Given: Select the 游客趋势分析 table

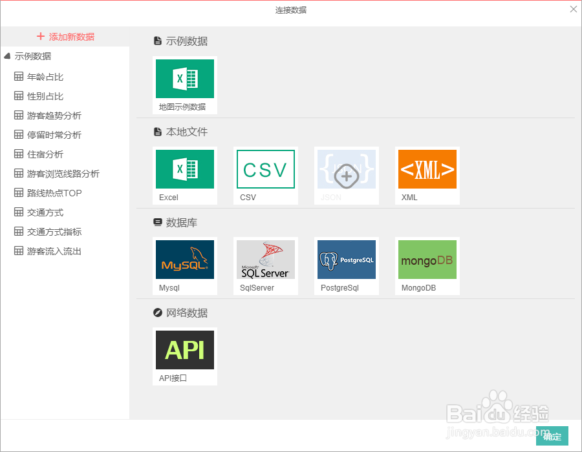Looking at the screenshot, I should [x=54, y=116].
